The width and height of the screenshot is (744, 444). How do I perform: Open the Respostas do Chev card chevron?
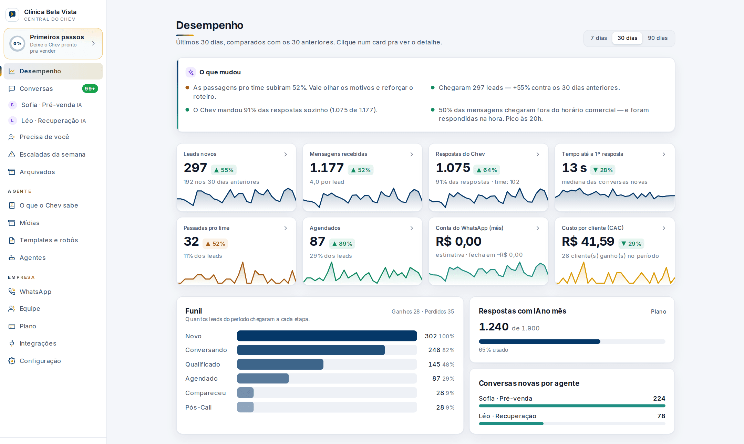point(538,155)
